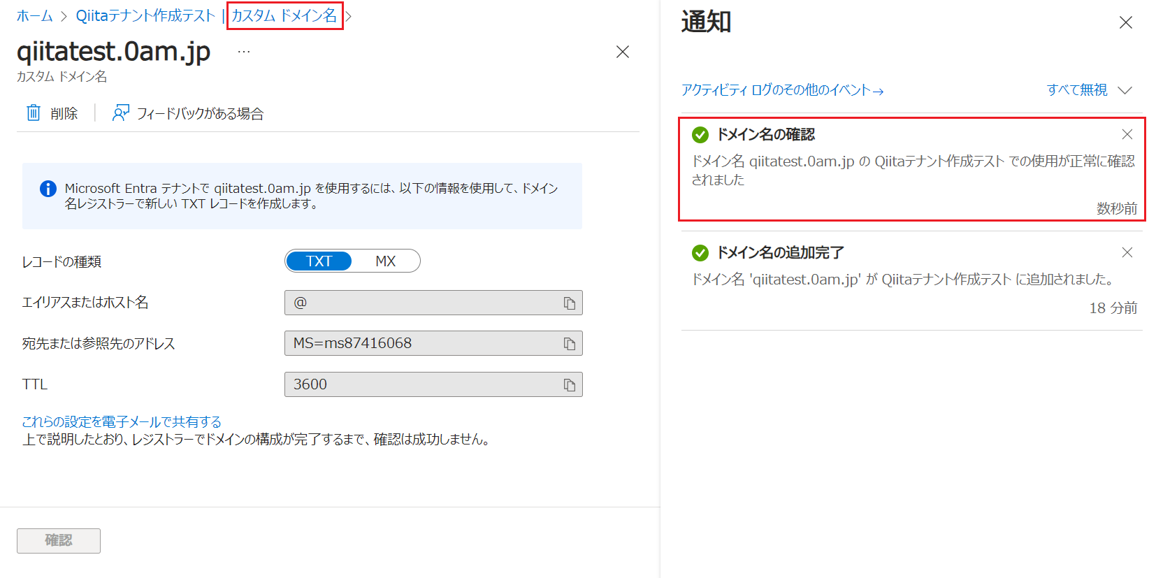Select the TXT record type
Image resolution: width=1156 pixels, height=578 pixels.
319,261
